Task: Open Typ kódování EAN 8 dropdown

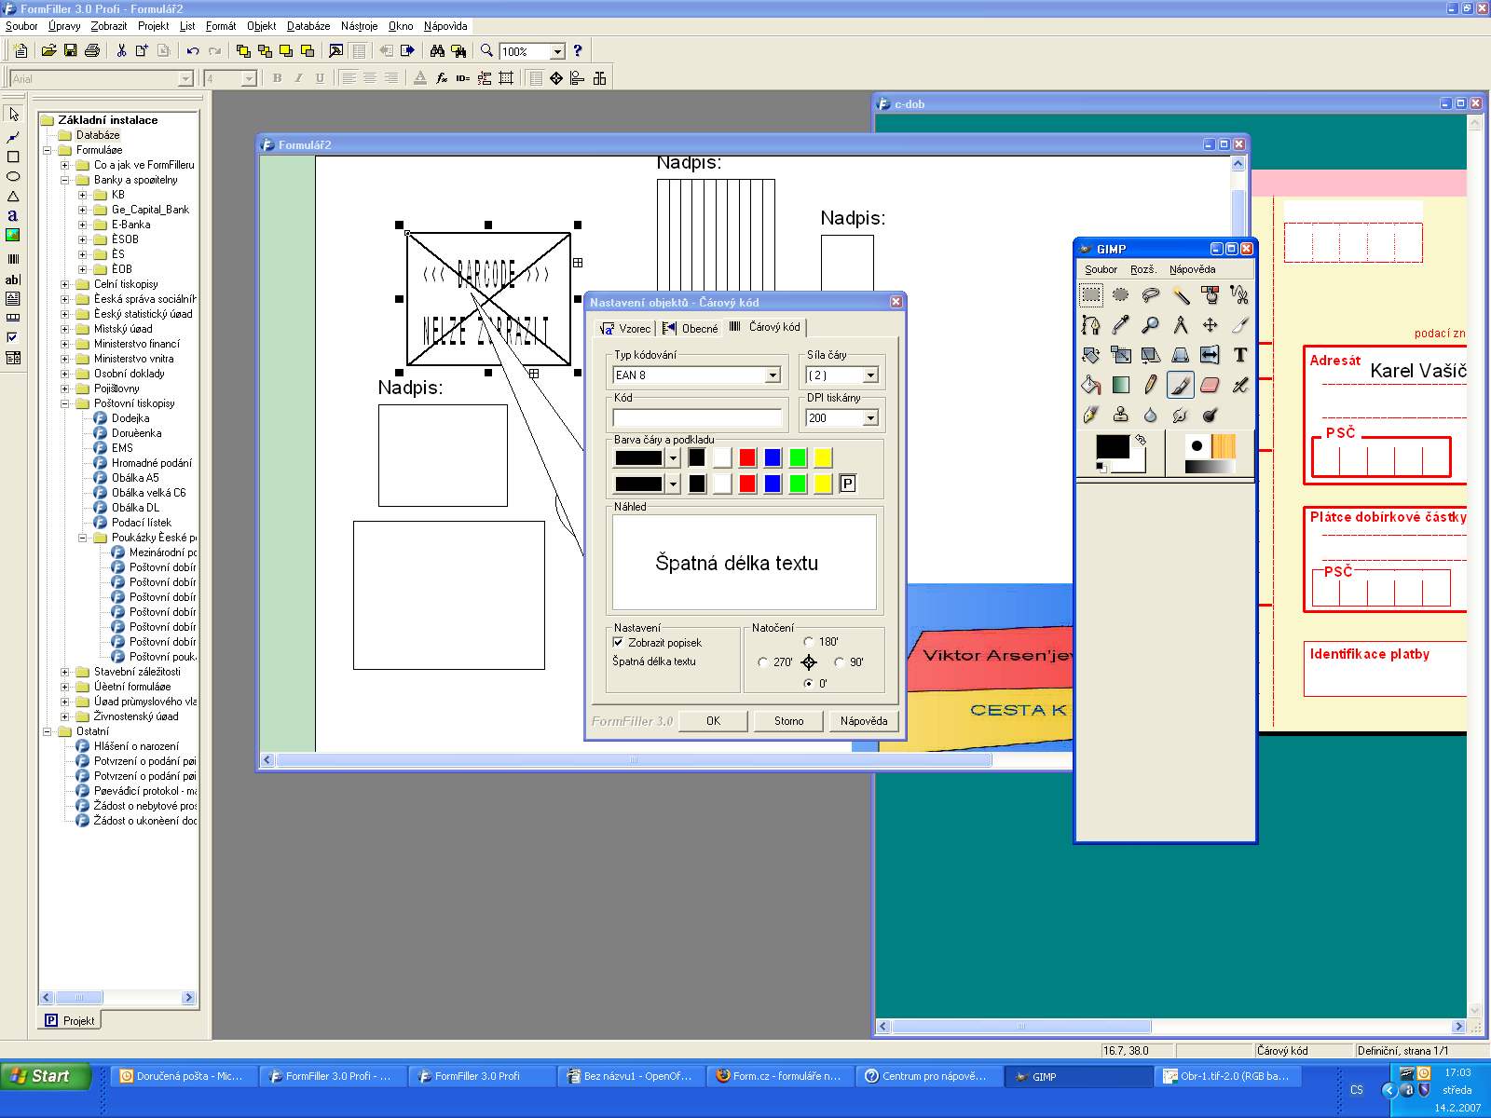Action: tap(773, 375)
